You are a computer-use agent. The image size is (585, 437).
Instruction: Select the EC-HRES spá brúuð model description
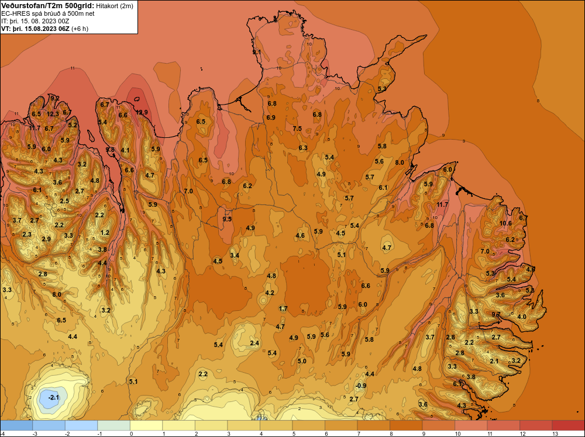pyautogui.click(x=48, y=13)
